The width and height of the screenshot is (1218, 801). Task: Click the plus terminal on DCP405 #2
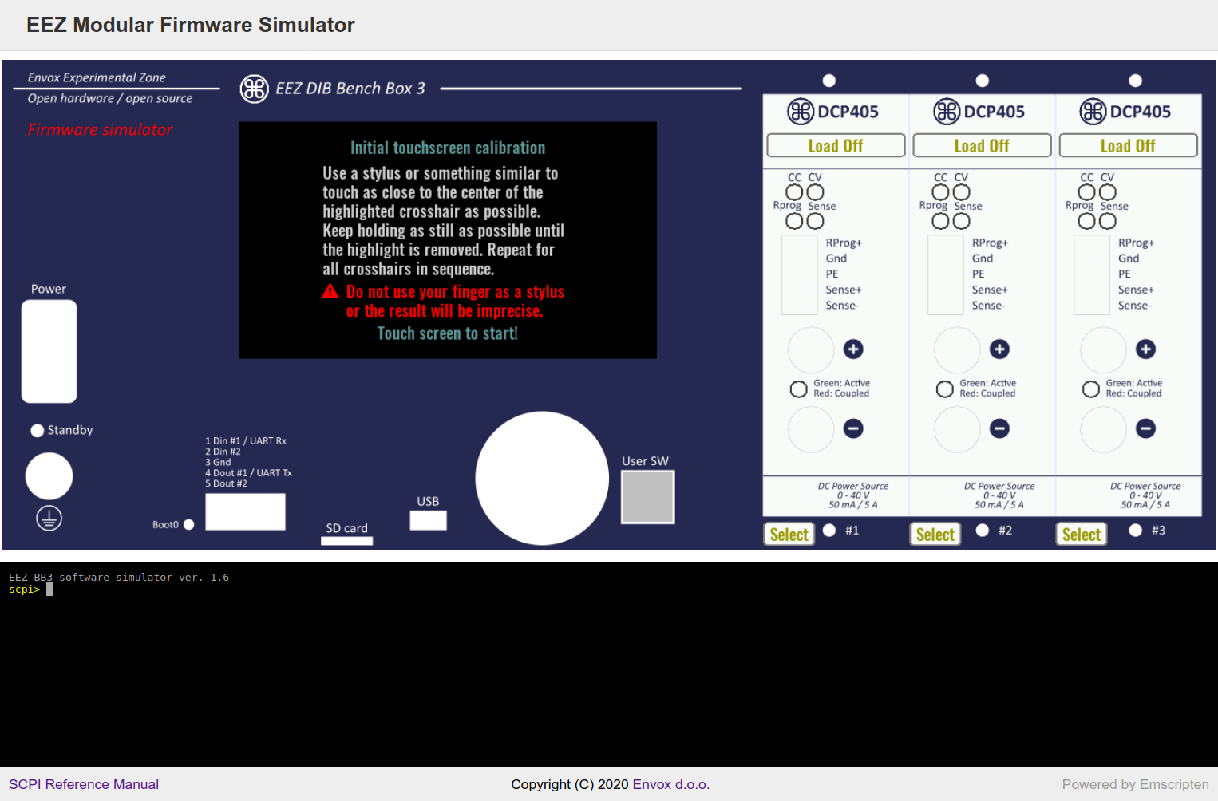[x=999, y=349]
